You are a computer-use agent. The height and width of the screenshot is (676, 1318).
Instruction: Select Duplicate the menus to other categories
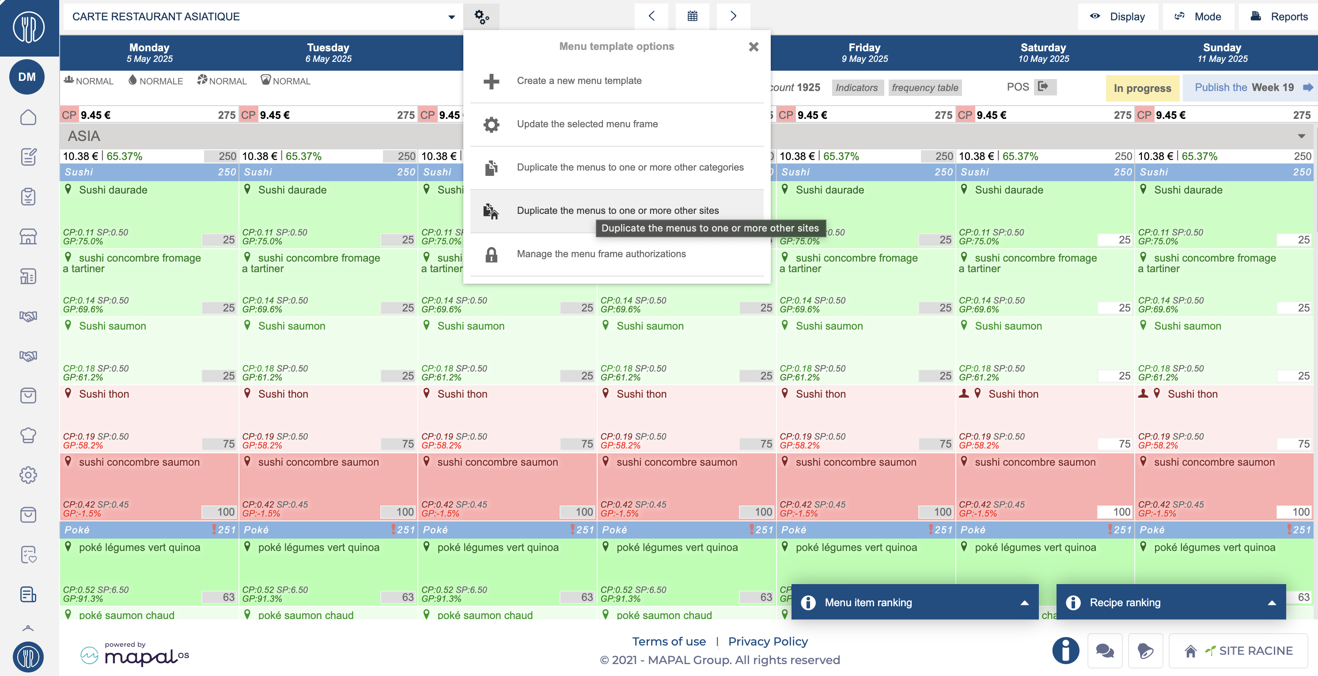629,167
